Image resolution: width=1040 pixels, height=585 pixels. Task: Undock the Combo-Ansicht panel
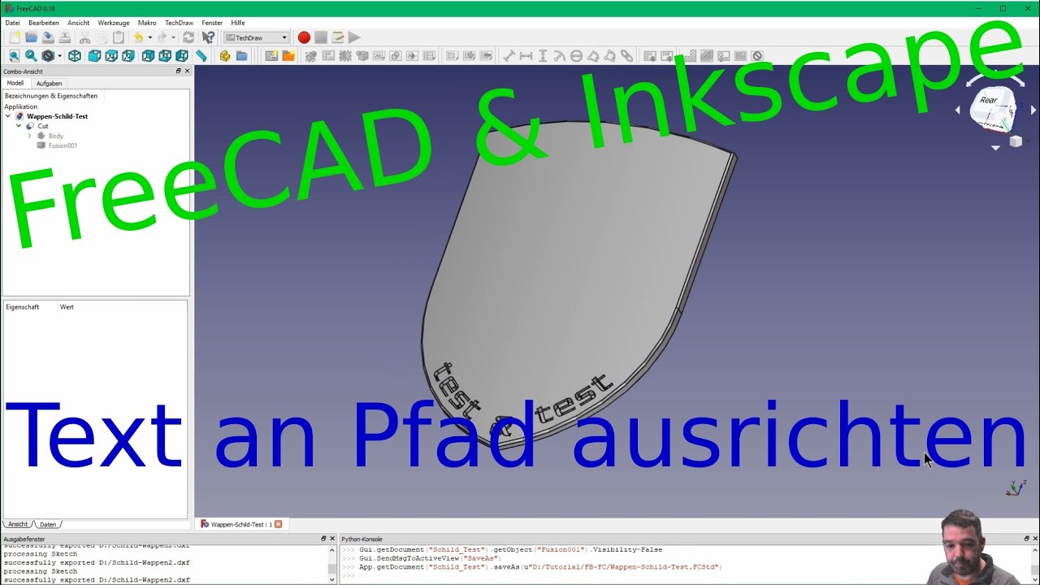point(179,71)
